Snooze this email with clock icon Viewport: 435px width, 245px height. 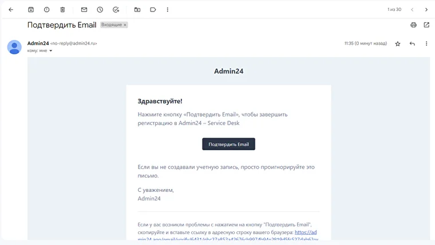point(100,10)
